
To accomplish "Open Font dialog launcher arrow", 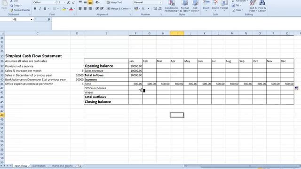I will pos(74,15).
